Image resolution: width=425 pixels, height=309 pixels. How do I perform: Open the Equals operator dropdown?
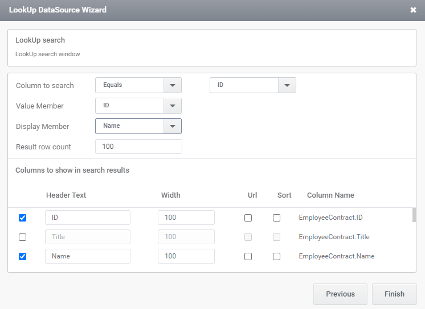[x=172, y=85]
